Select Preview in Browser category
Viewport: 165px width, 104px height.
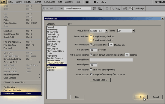click(57, 63)
